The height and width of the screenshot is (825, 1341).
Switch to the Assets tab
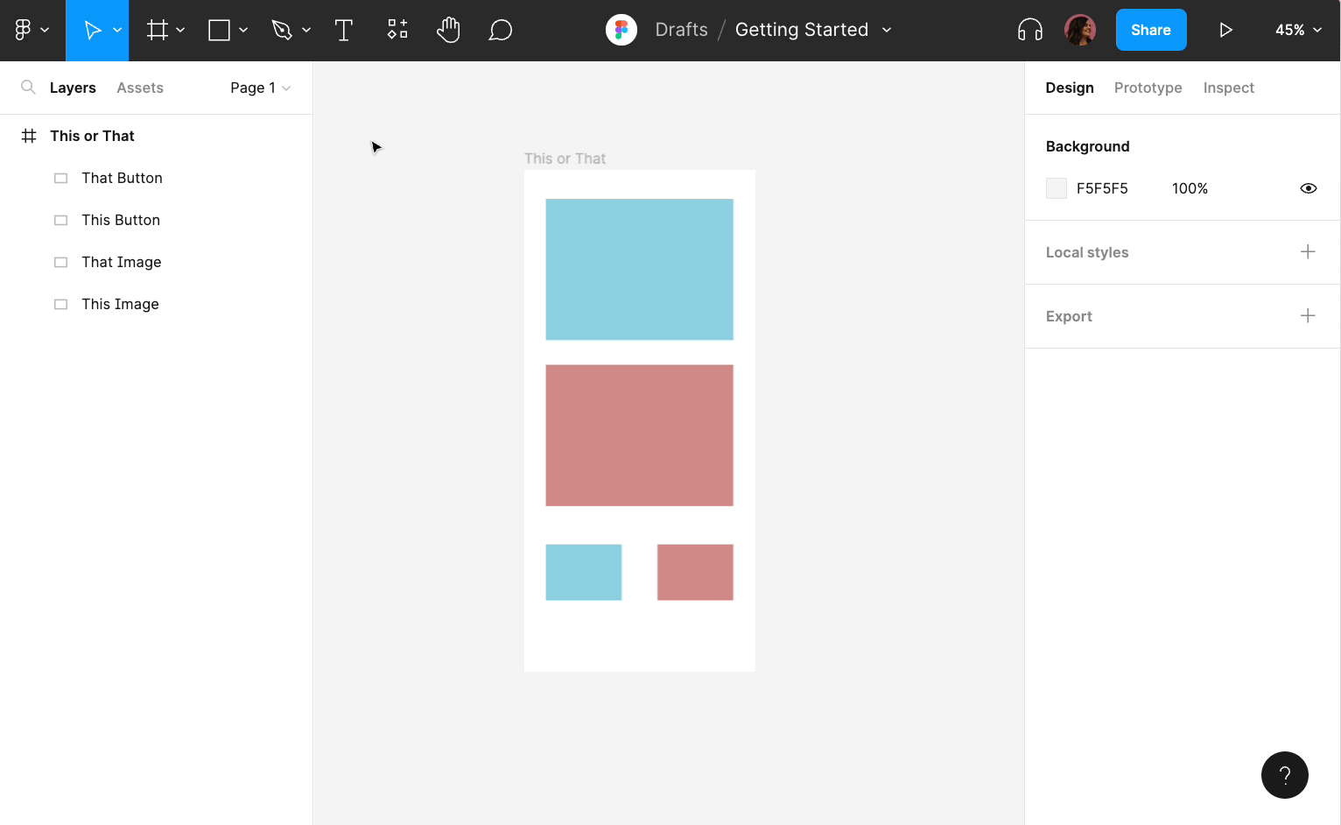tap(140, 88)
